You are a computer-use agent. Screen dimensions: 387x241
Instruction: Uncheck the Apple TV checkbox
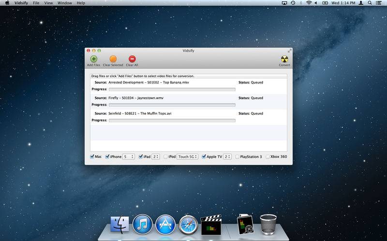204,156
